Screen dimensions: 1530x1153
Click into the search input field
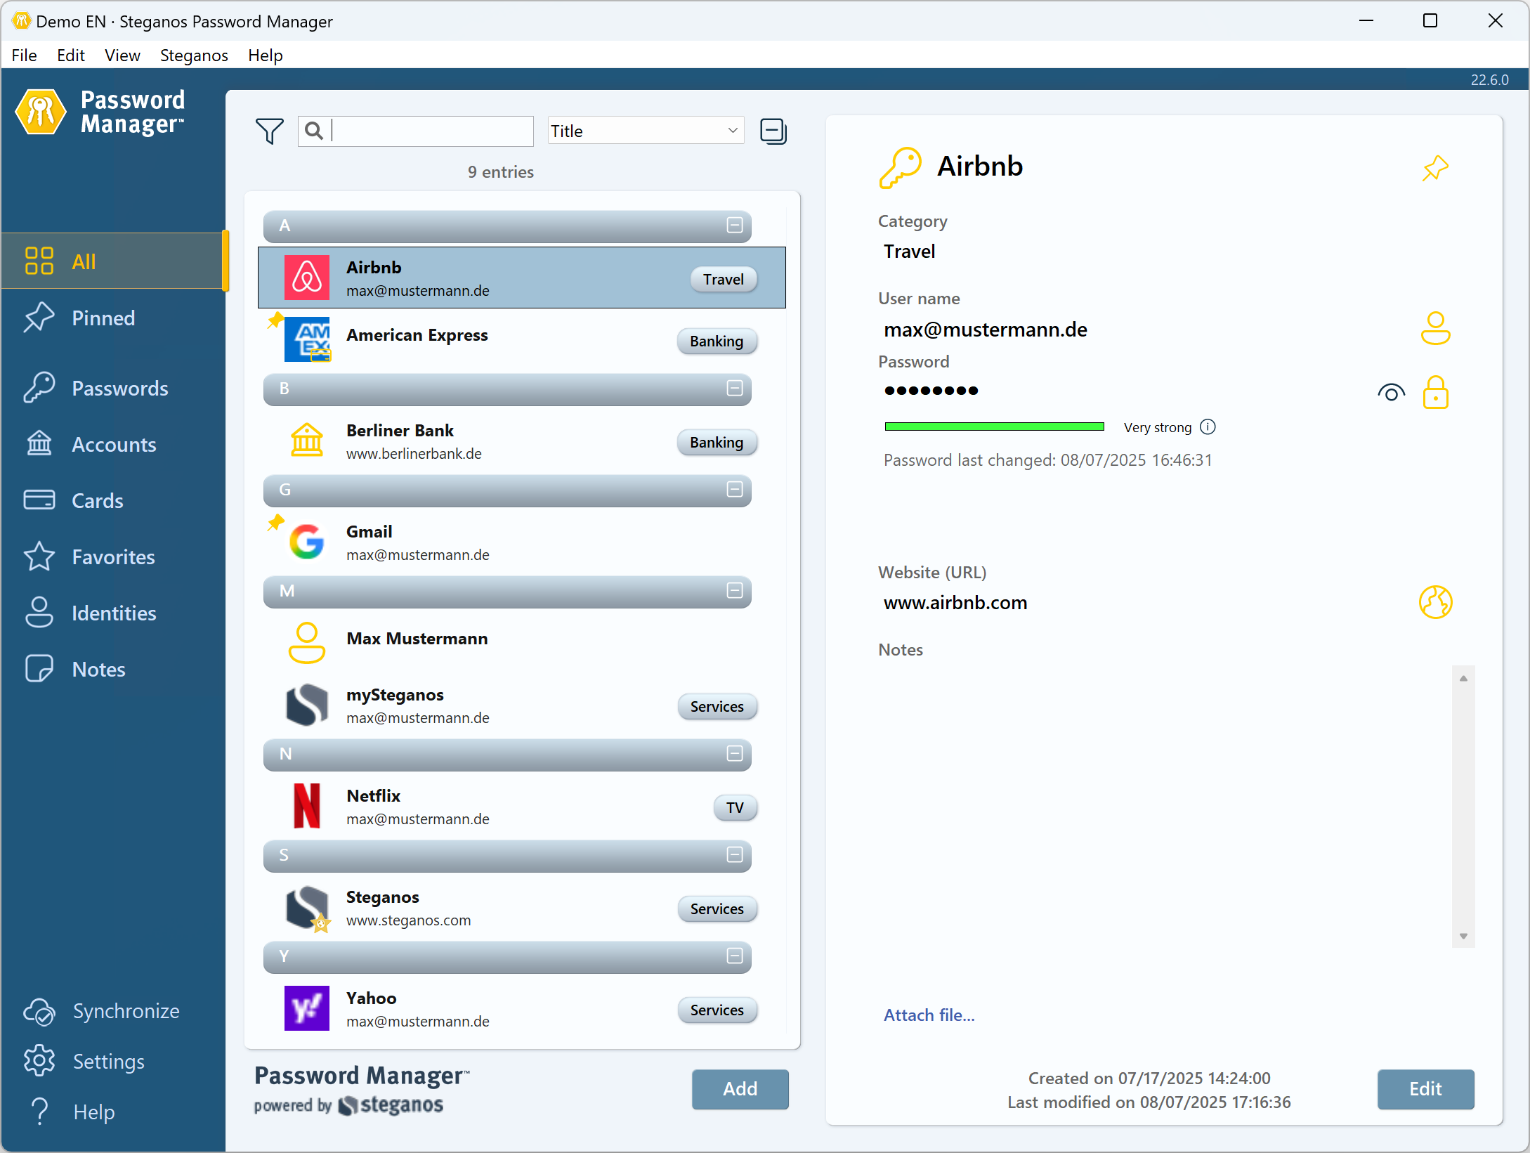(430, 131)
